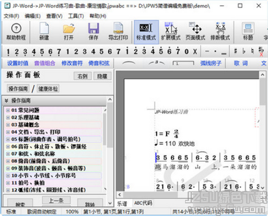Select 页面模式 page mode icon
The width and height of the screenshot is (268, 216).
(195, 32)
